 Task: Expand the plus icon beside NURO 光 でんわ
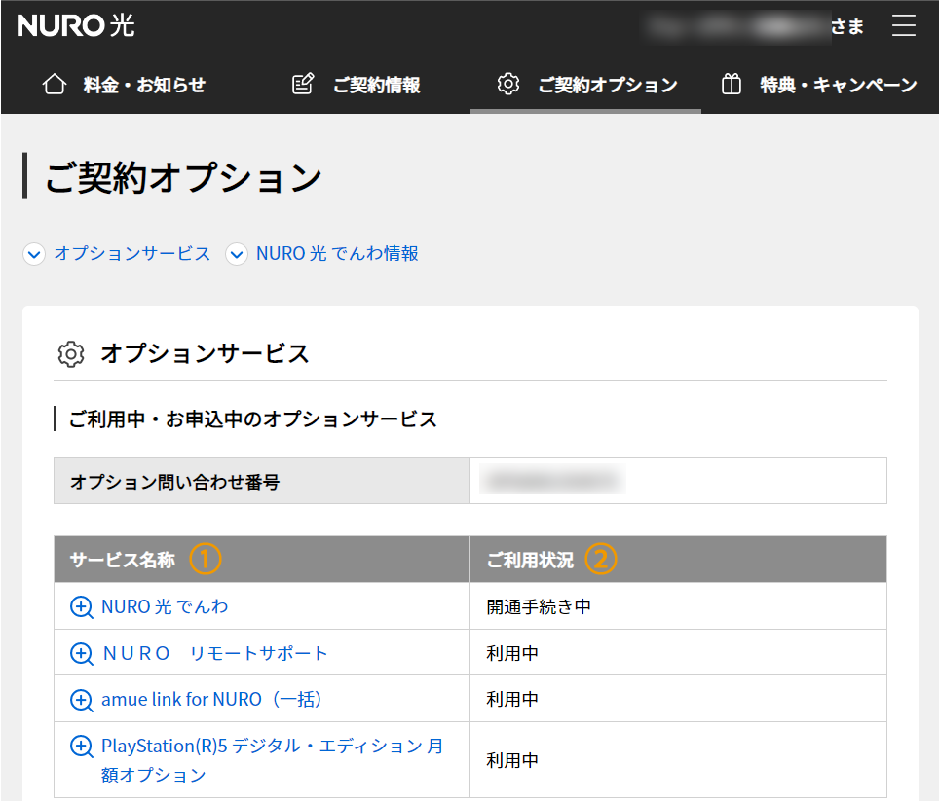(82, 607)
